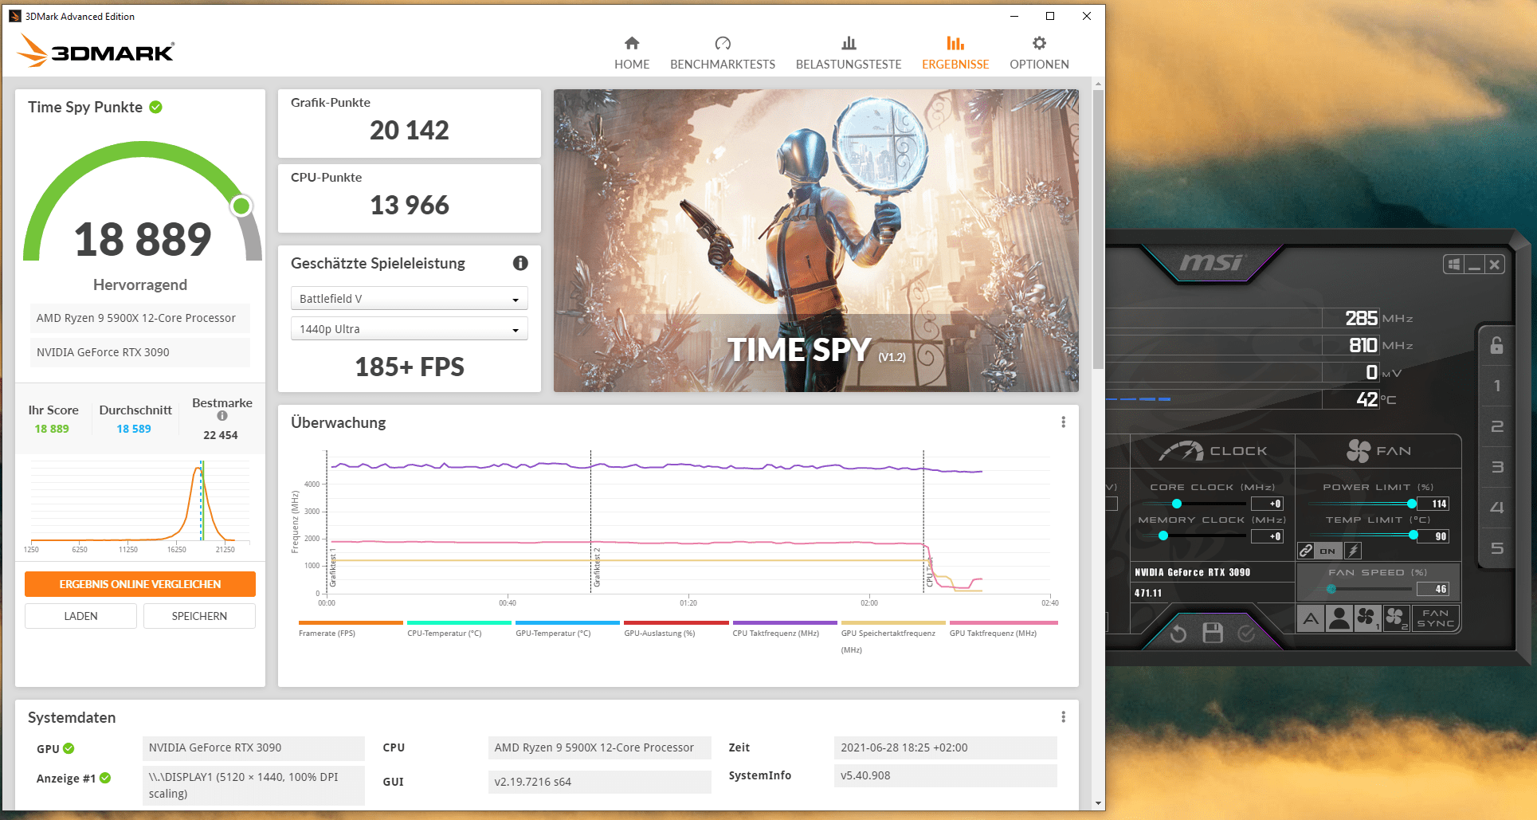Screen dimensions: 1537x820
Task: Click the Memory Clock value field
Action: pos(1267,536)
